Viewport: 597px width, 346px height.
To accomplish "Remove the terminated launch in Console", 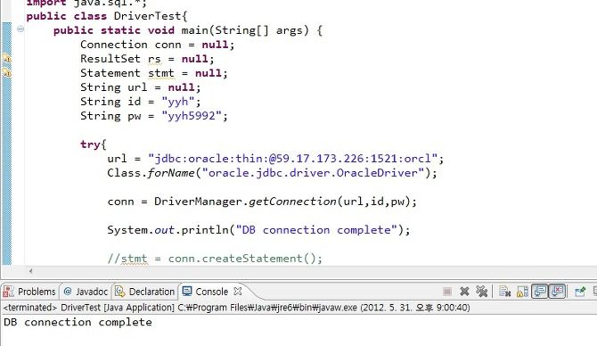I will (x=464, y=292).
